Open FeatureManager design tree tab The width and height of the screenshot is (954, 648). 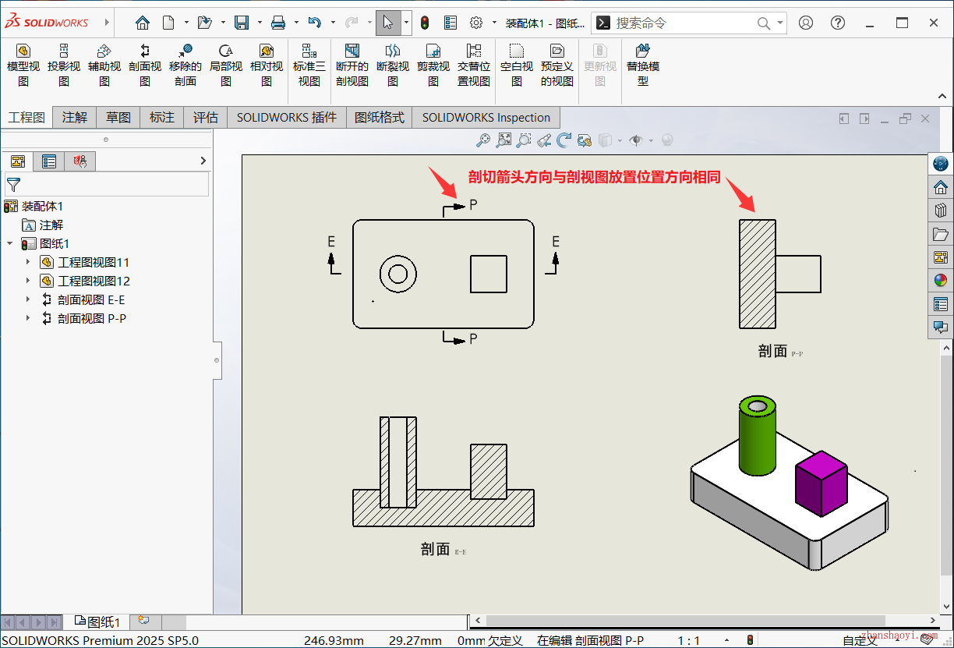[x=18, y=161]
